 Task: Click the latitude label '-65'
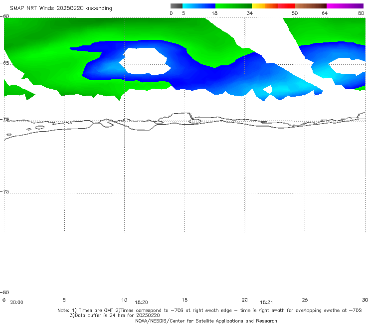coord(4,63)
